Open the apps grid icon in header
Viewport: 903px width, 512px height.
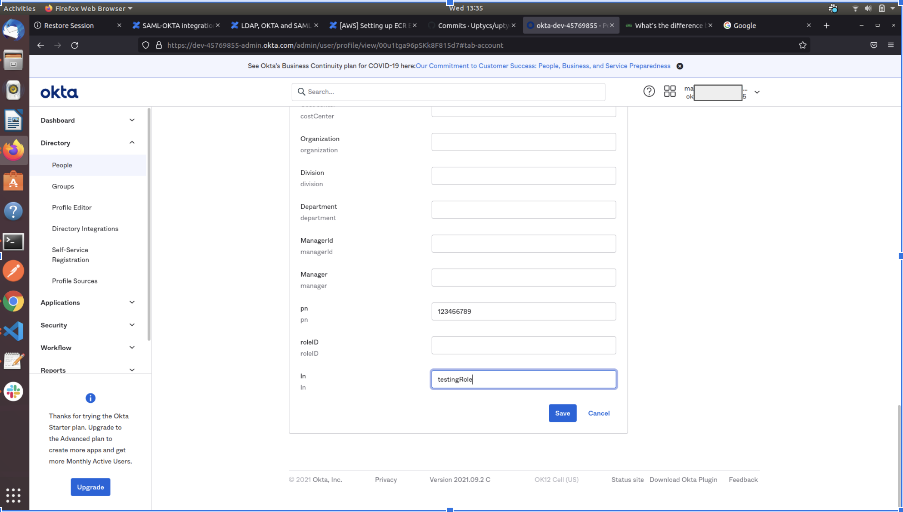coord(669,91)
